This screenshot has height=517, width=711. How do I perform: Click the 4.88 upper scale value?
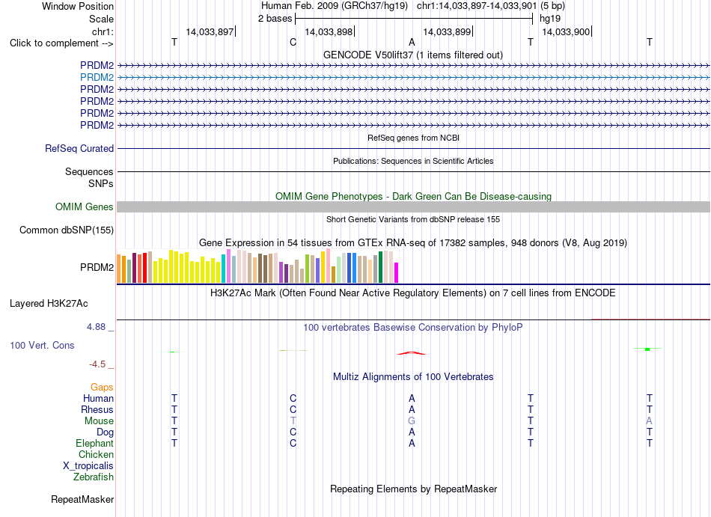[96, 327]
